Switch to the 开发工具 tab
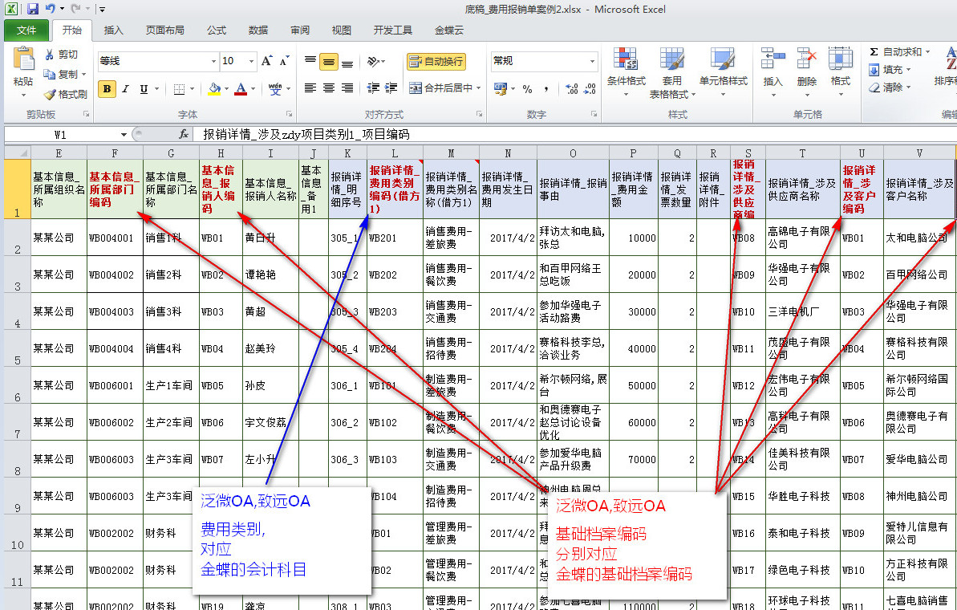This screenshot has height=610, width=957. click(393, 30)
